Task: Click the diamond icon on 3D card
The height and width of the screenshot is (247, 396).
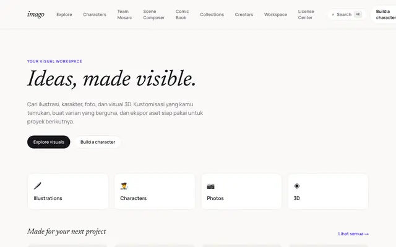Action: click(297, 186)
